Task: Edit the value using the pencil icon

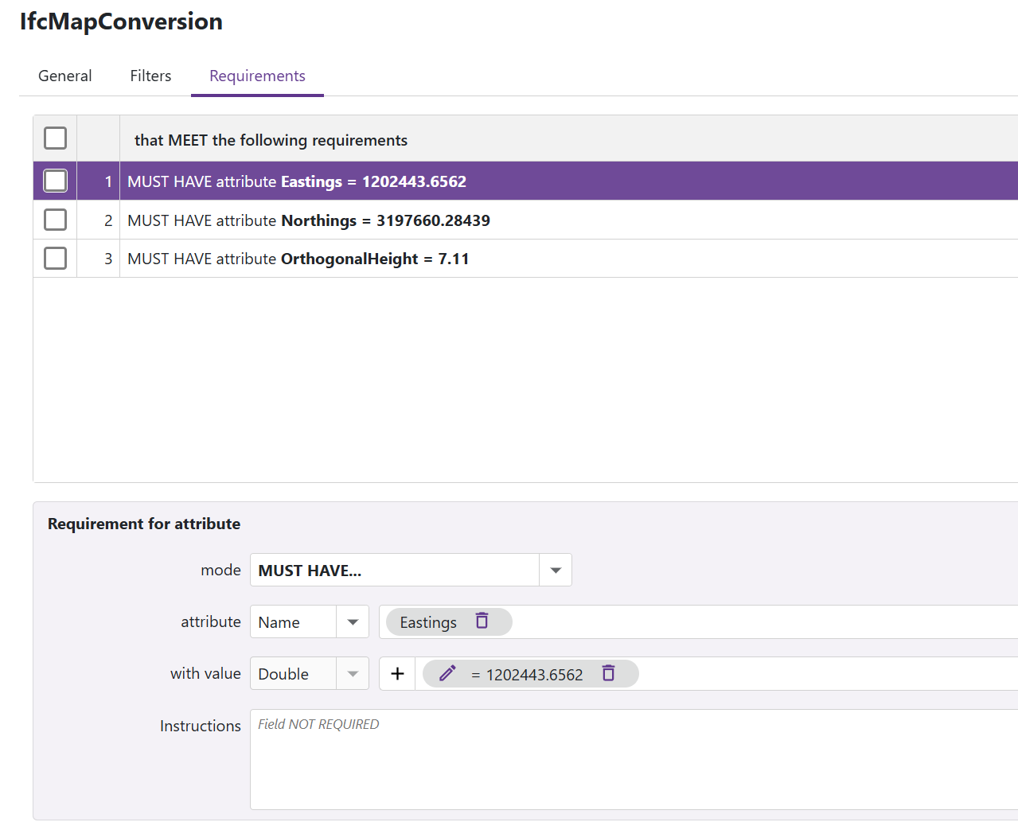Action: pyautogui.click(x=446, y=673)
